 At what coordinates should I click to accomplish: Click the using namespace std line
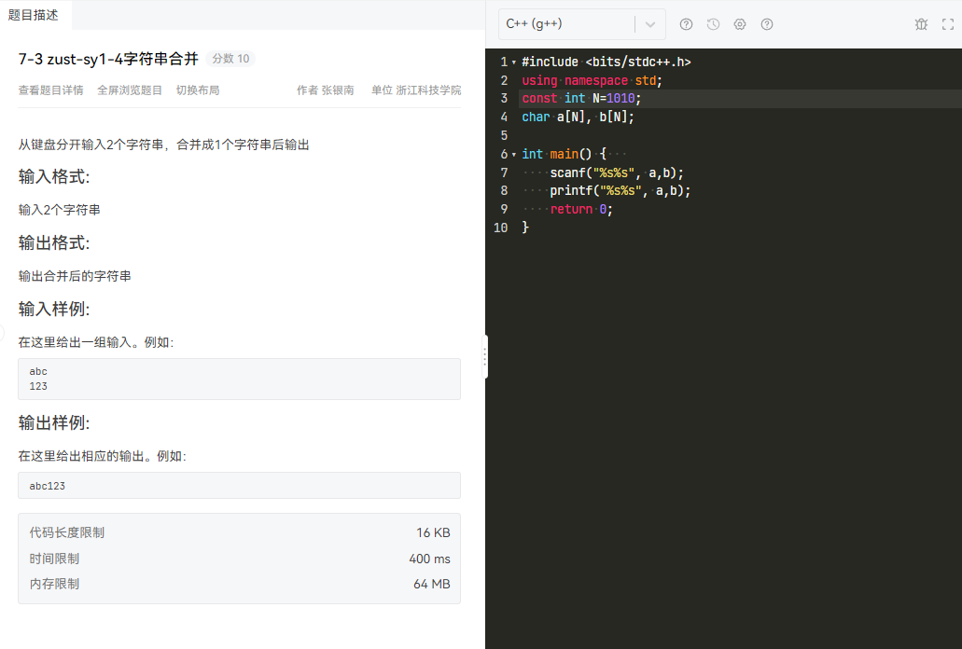click(593, 80)
